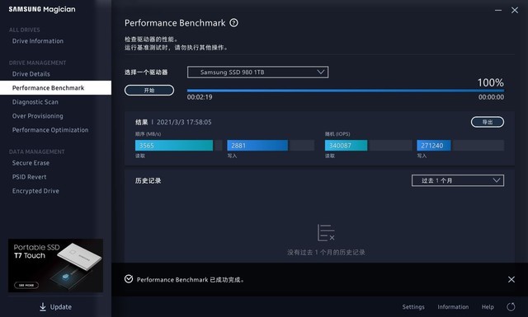Open Drive Information in sidebar

(x=38, y=41)
